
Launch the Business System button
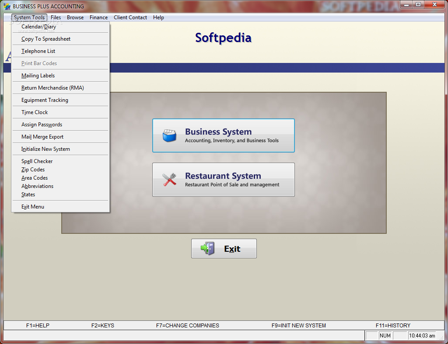pos(224,136)
